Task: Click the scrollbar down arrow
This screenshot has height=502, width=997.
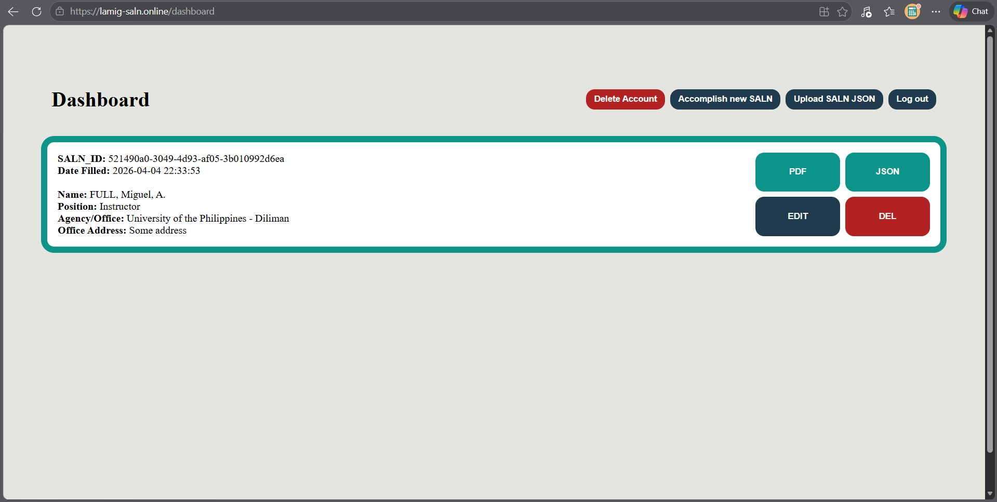Action: [990, 494]
